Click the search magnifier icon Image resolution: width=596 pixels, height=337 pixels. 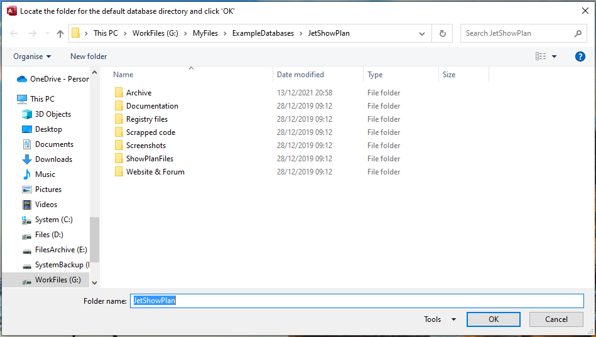pyautogui.click(x=578, y=33)
